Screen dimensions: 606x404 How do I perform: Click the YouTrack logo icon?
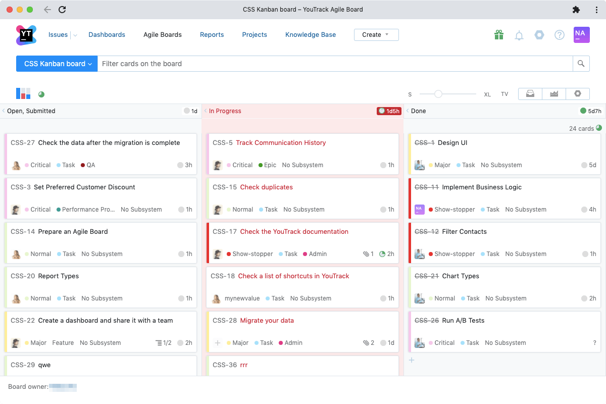(x=26, y=35)
